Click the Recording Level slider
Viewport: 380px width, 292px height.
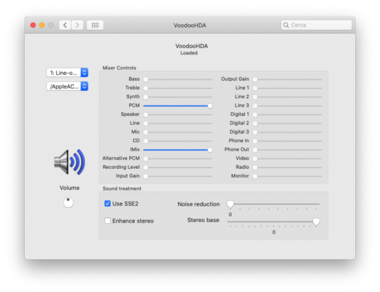(178, 167)
